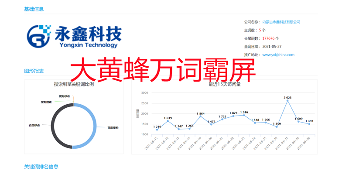Select the 基础信息 section heading

[34, 9]
